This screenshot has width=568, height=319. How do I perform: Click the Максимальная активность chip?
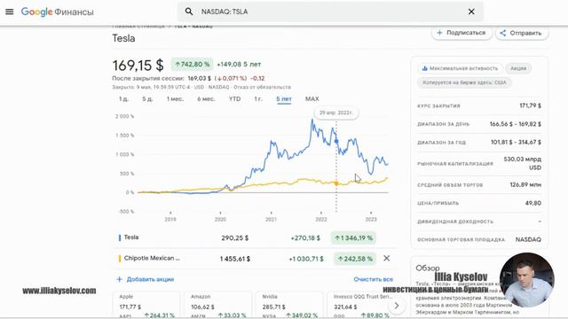coord(460,68)
